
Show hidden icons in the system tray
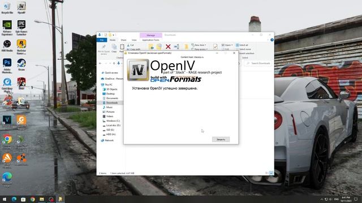click(322, 199)
